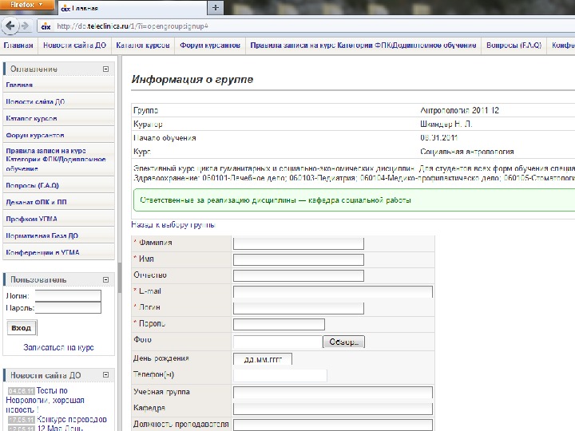Open Каталог курсов in top menu

[143, 45]
